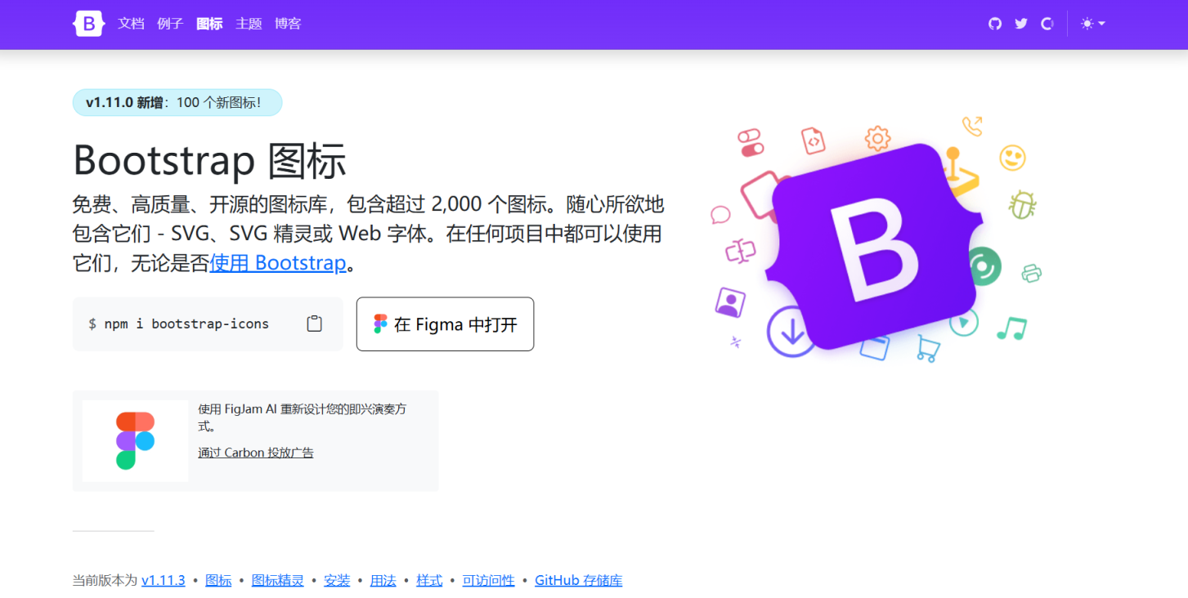Click the 在 Figma 中打开 button
1188x598 pixels.
click(x=445, y=324)
